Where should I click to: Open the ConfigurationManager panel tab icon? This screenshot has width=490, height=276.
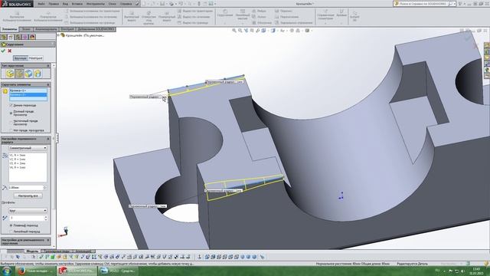[18, 37]
